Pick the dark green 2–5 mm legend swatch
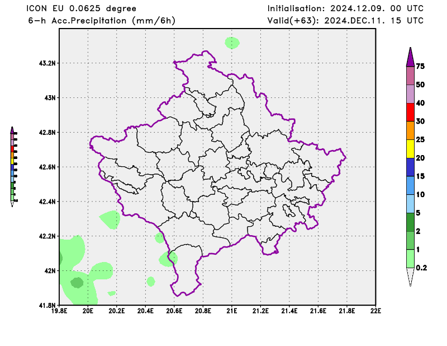The height and width of the screenshot is (346, 447). (x=410, y=222)
